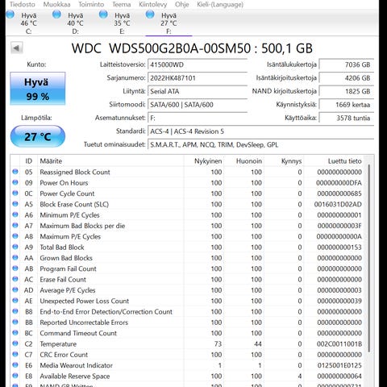Click the Isäntälukukertoja value 7036 GB

347,64
